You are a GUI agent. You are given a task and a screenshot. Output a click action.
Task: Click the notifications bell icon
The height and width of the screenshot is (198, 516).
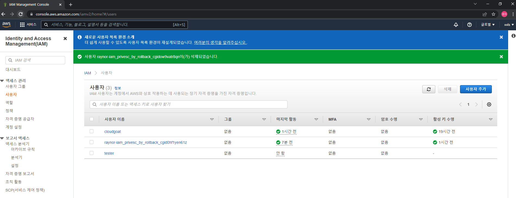point(456,25)
